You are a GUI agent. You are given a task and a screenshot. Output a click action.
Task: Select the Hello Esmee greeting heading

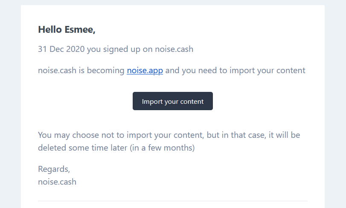[x=67, y=29]
